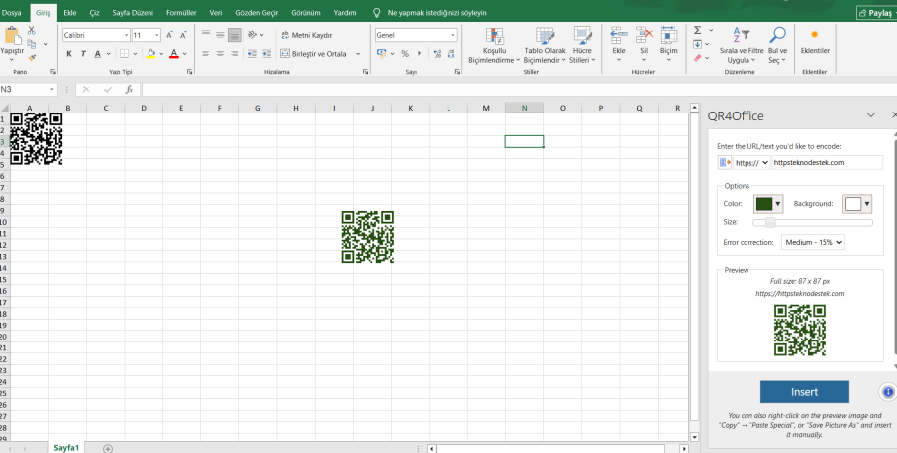Center cell text horizontally
The image size is (897, 453).
click(220, 54)
